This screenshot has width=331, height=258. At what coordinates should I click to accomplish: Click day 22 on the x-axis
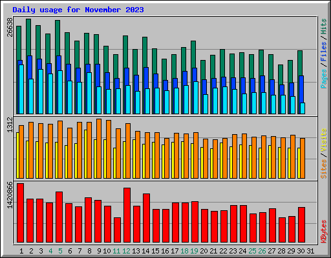[x=223, y=251]
